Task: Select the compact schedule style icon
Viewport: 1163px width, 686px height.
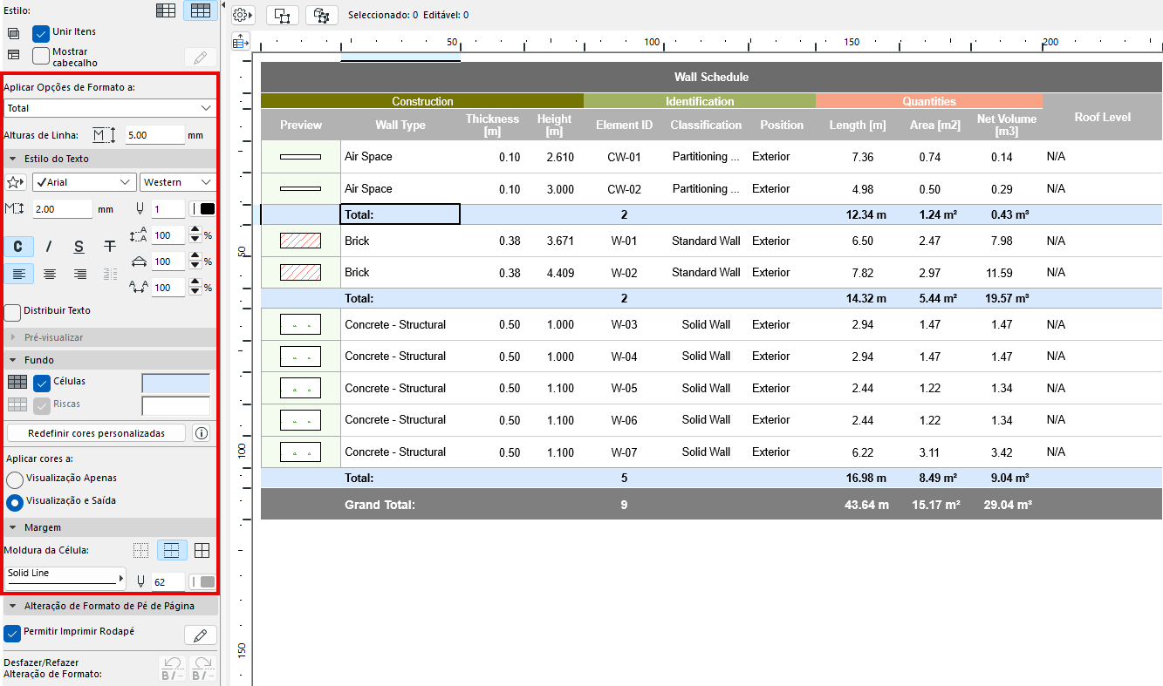Action: 166,10
